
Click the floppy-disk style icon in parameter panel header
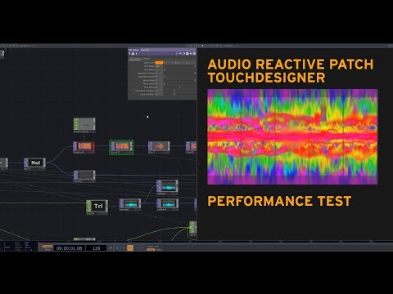pos(187,53)
